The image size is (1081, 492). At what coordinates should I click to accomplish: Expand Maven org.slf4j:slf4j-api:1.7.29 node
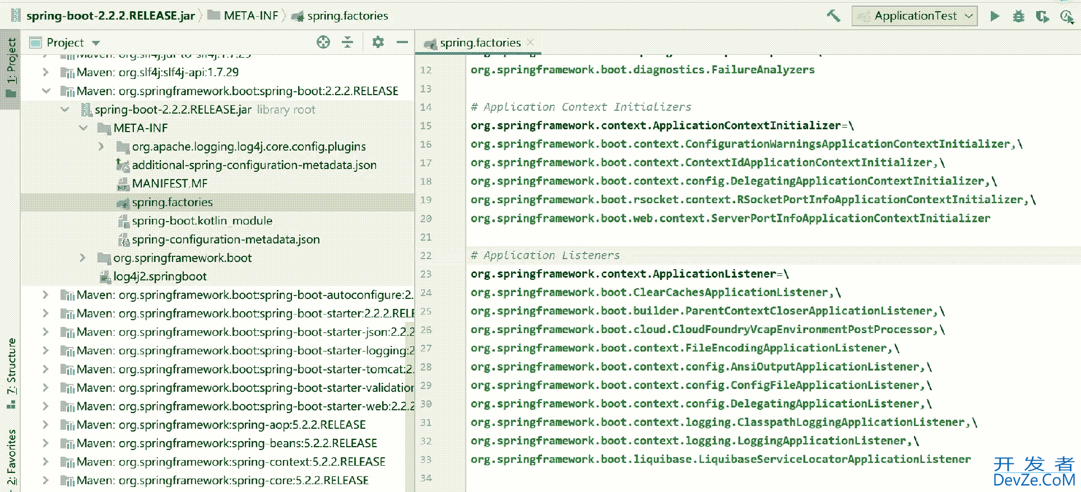tap(46, 72)
